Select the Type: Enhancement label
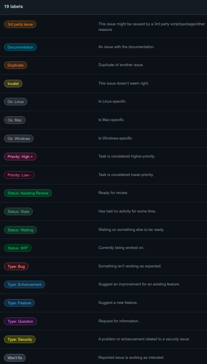 24,285
